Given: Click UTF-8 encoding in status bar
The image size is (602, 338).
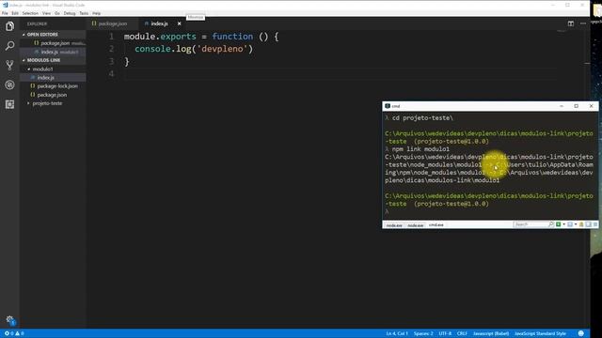Looking at the screenshot, I should click(445, 333).
